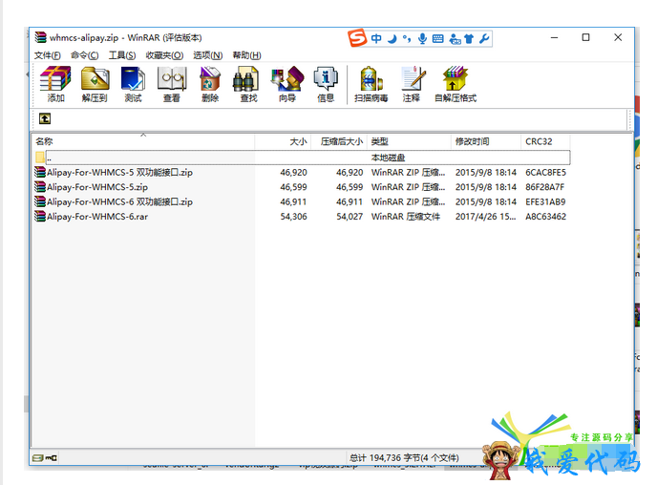Open the 查找 (Find) binoculars icon
Image resolution: width=657 pixels, height=485 pixels.
(x=248, y=84)
